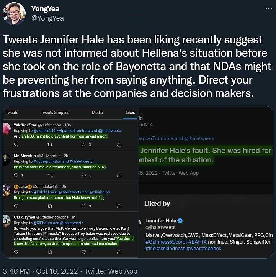Retweet Jake's tweet using the retweet icon
The height and width of the screenshot is (277, 276).
(50, 206)
